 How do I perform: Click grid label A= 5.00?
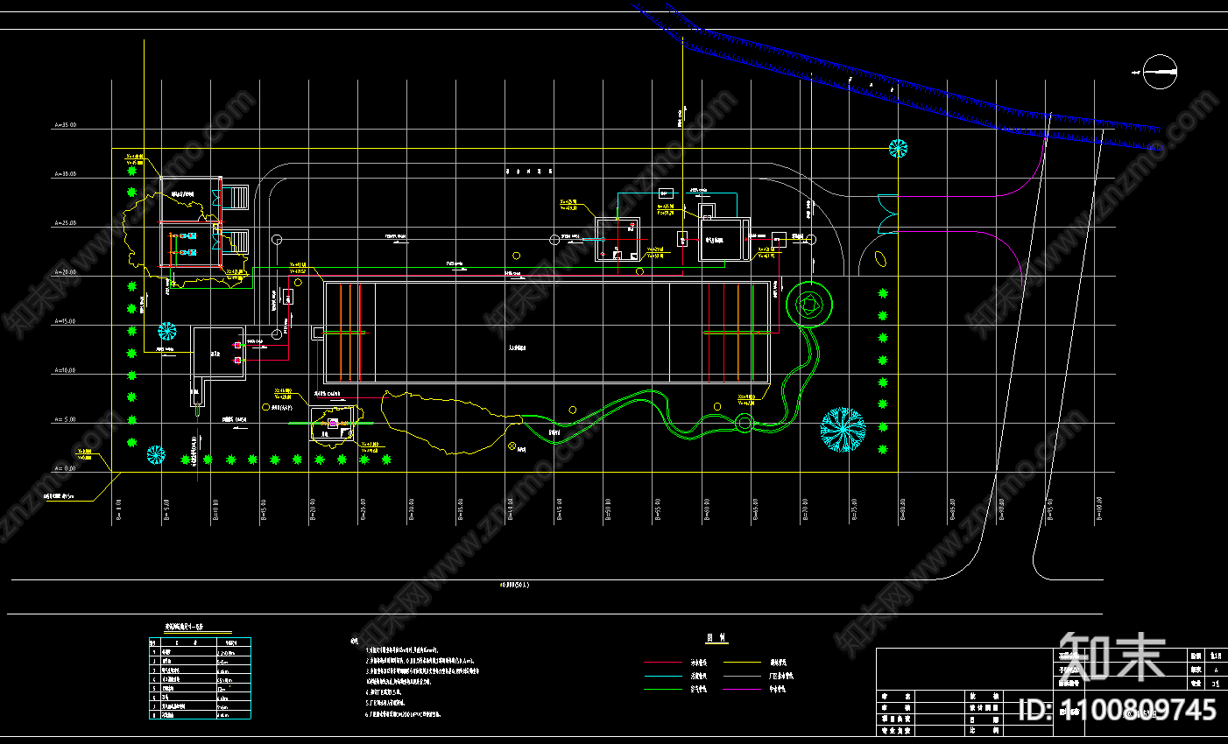[x=66, y=419]
